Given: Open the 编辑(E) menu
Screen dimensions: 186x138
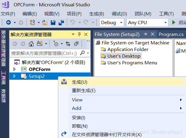Looking at the screenshot, I should (x=30, y=14).
